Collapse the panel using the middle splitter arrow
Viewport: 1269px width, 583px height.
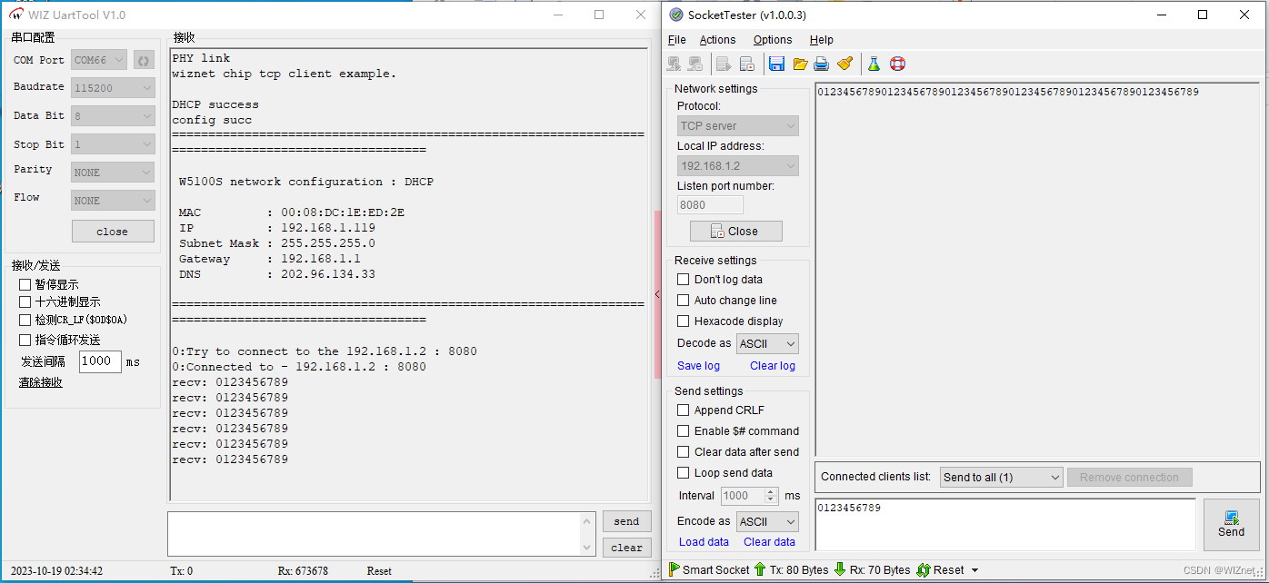[x=657, y=294]
